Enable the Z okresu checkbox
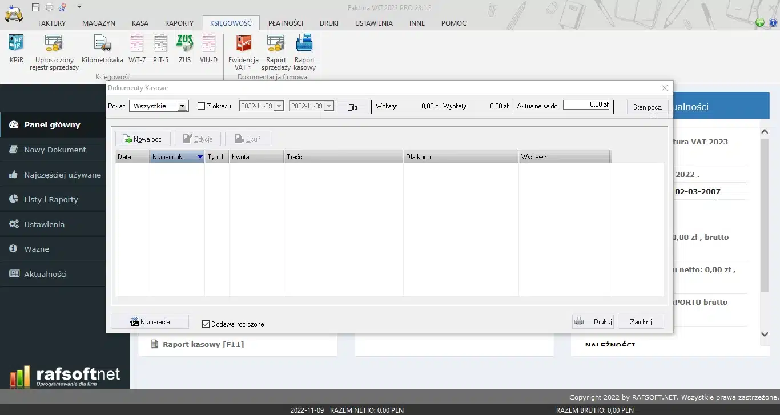 point(201,106)
